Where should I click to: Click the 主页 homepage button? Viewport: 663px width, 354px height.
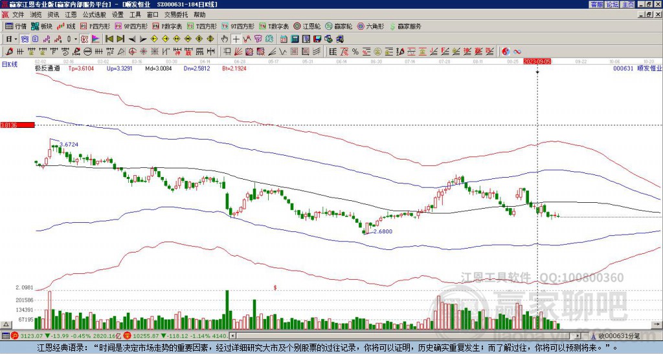[x=627, y=5]
